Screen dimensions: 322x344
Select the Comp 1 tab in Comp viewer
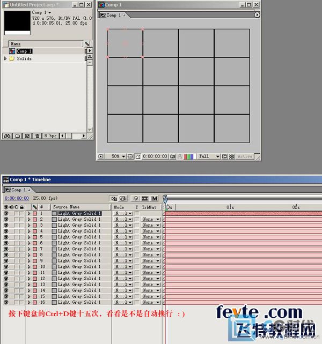click(x=113, y=15)
